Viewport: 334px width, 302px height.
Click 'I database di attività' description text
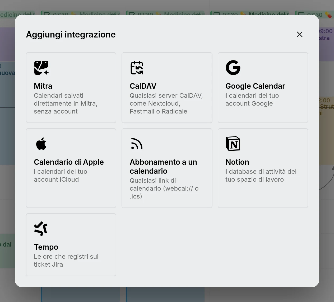pyautogui.click(x=261, y=176)
